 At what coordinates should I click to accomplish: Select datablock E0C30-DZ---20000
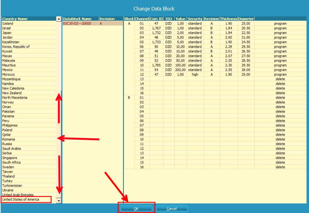click(x=77, y=24)
